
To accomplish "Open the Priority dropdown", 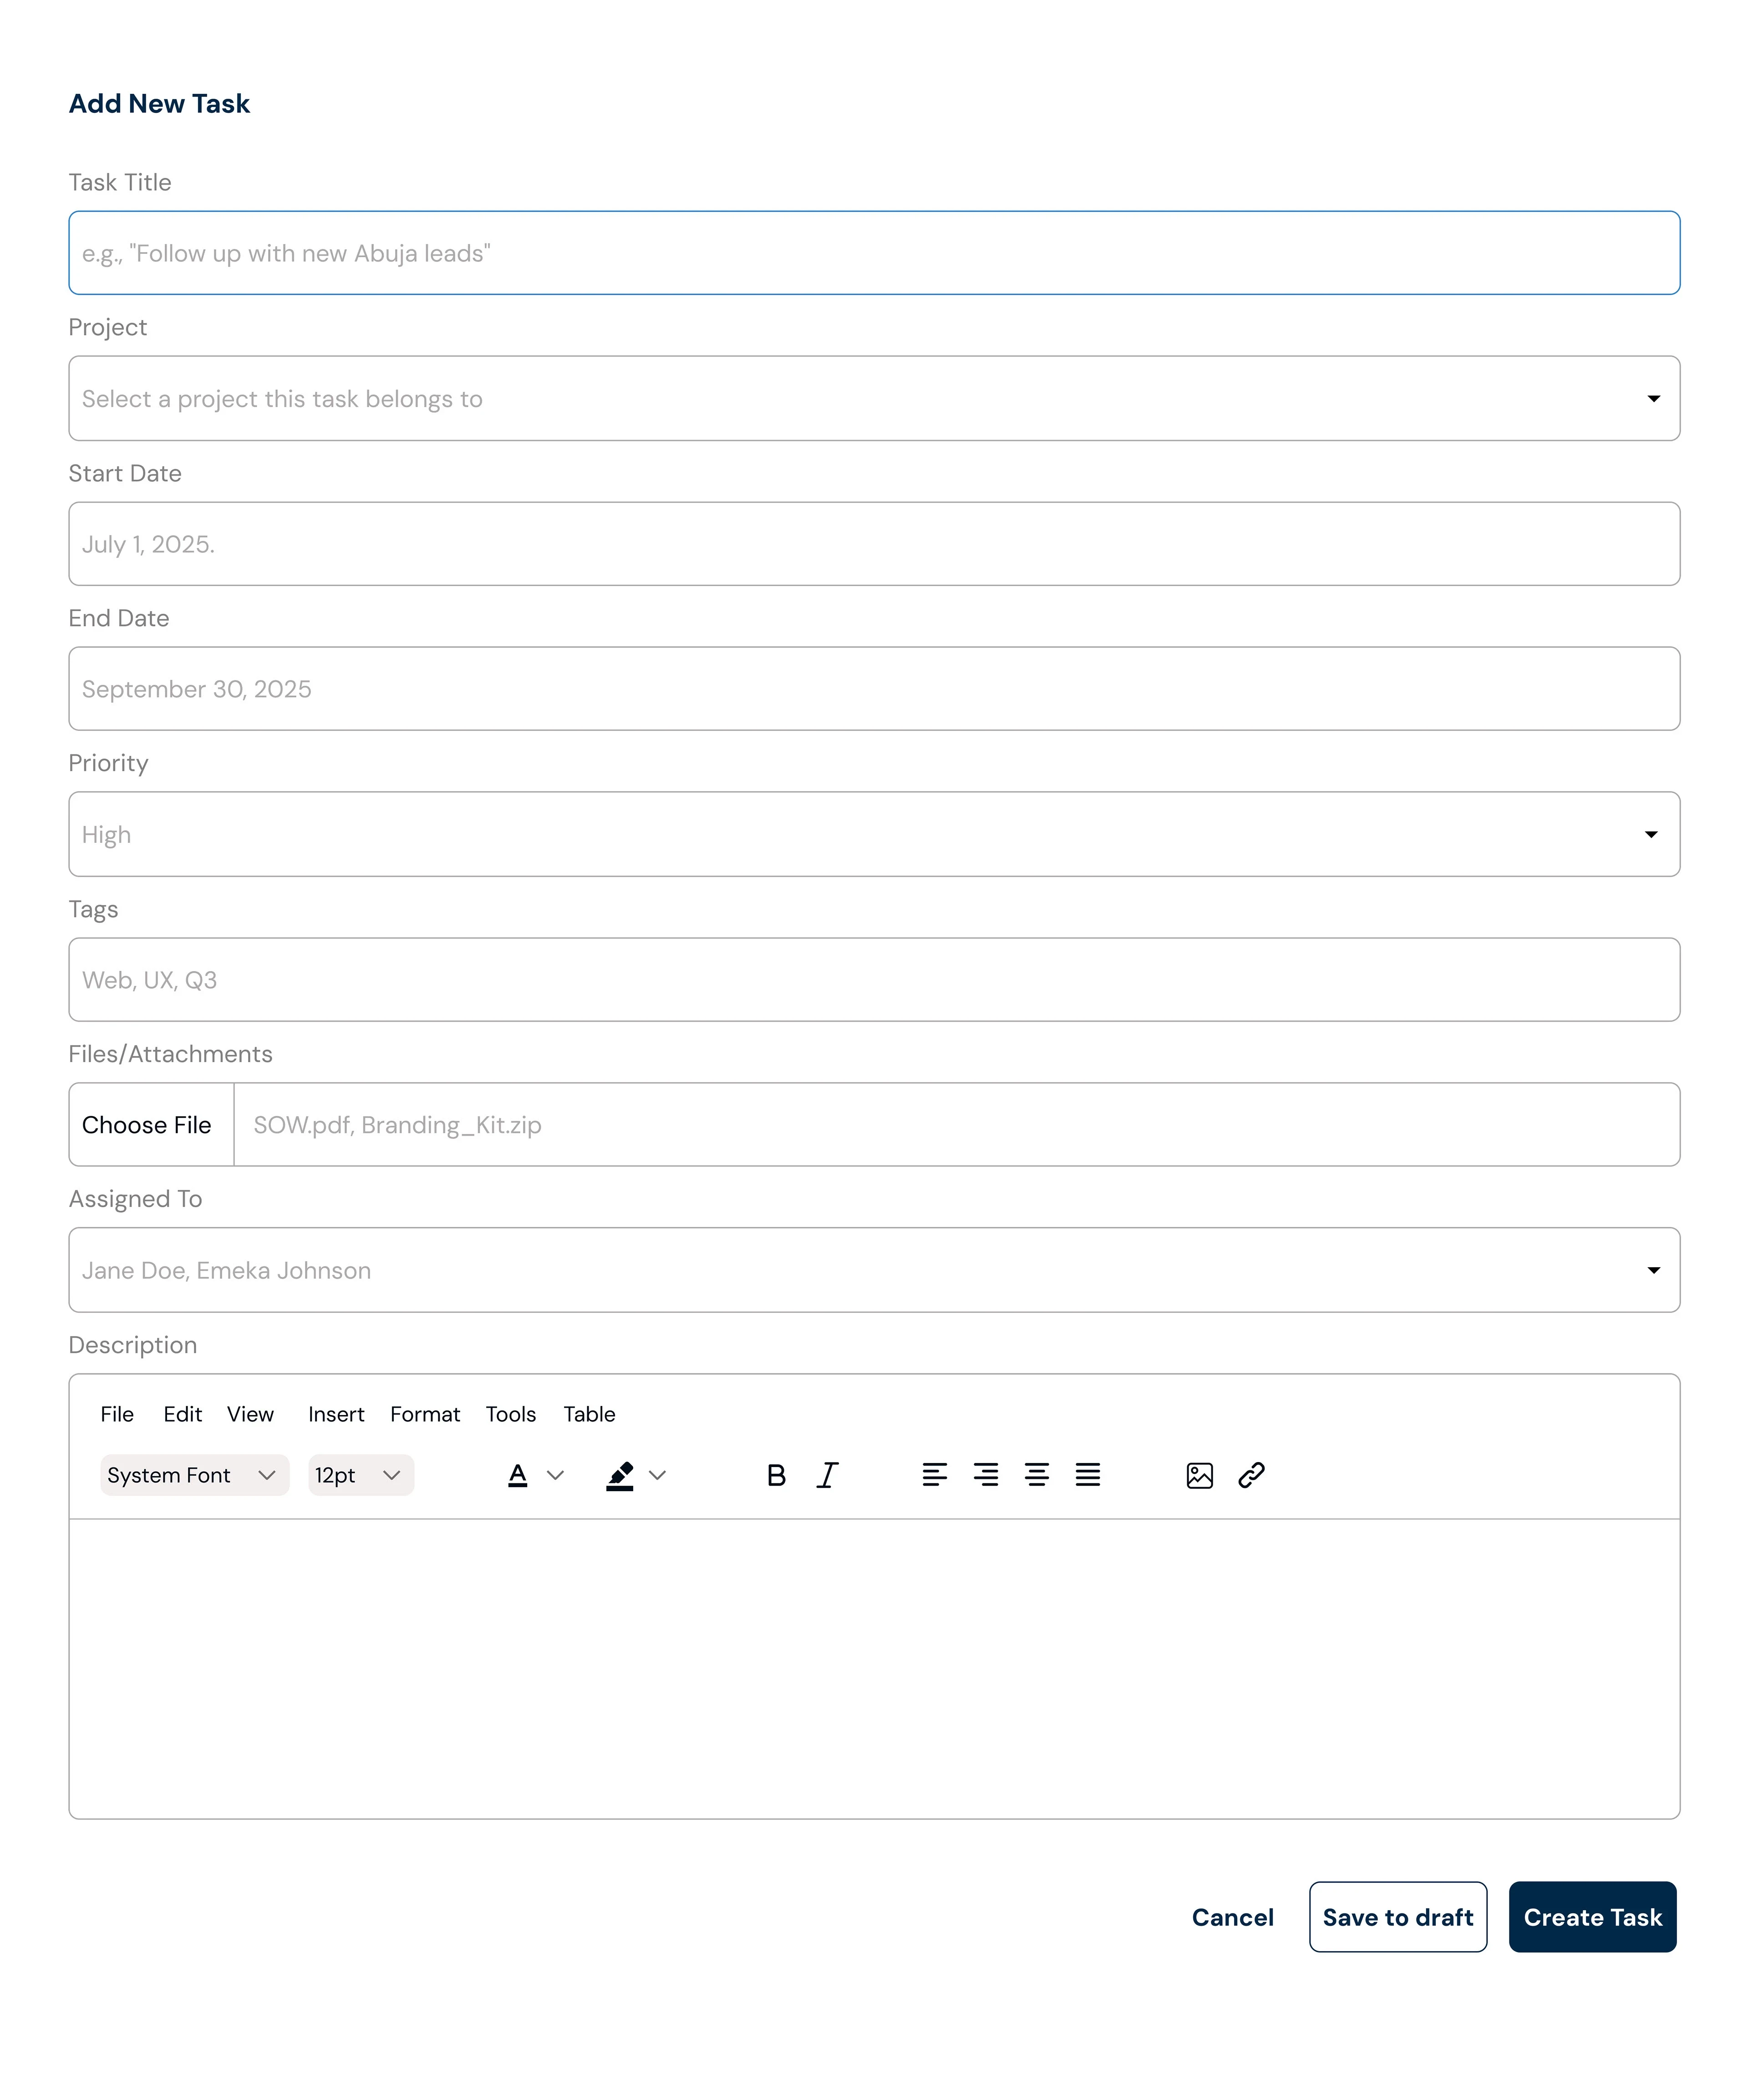I will click(874, 834).
